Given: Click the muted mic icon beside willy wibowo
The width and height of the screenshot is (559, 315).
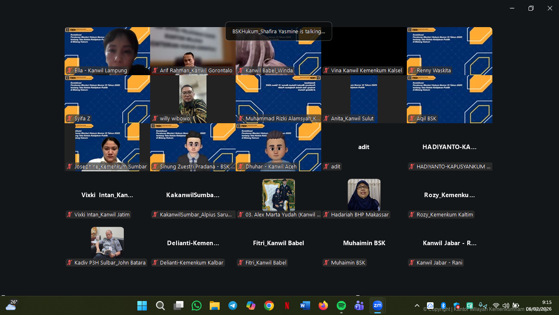Looking at the screenshot, I should coord(155,118).
